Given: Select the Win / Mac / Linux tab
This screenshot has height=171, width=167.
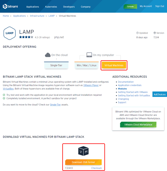Looking at the screenshot, I should (87, 65).
